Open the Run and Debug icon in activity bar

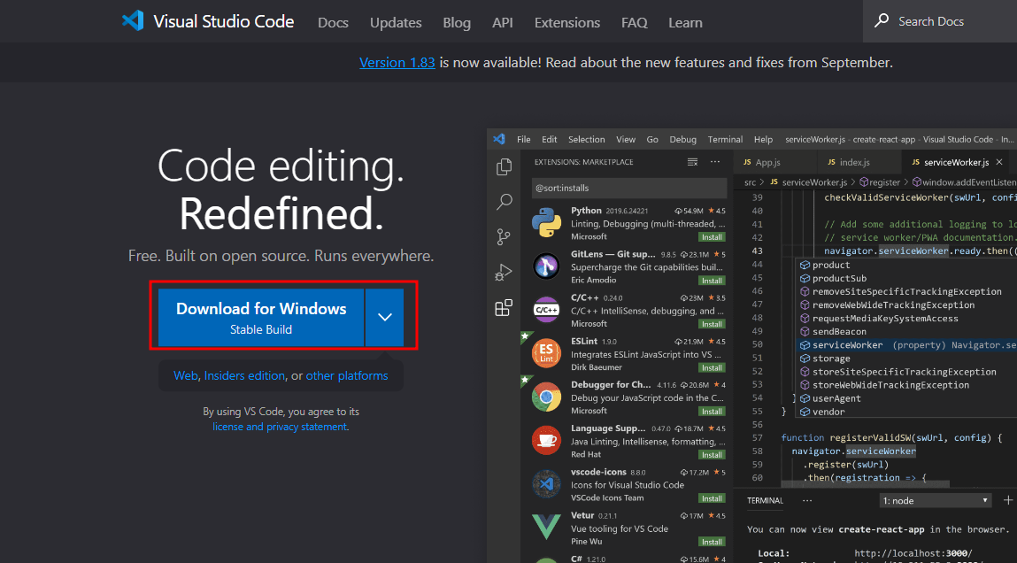(504, 272)
